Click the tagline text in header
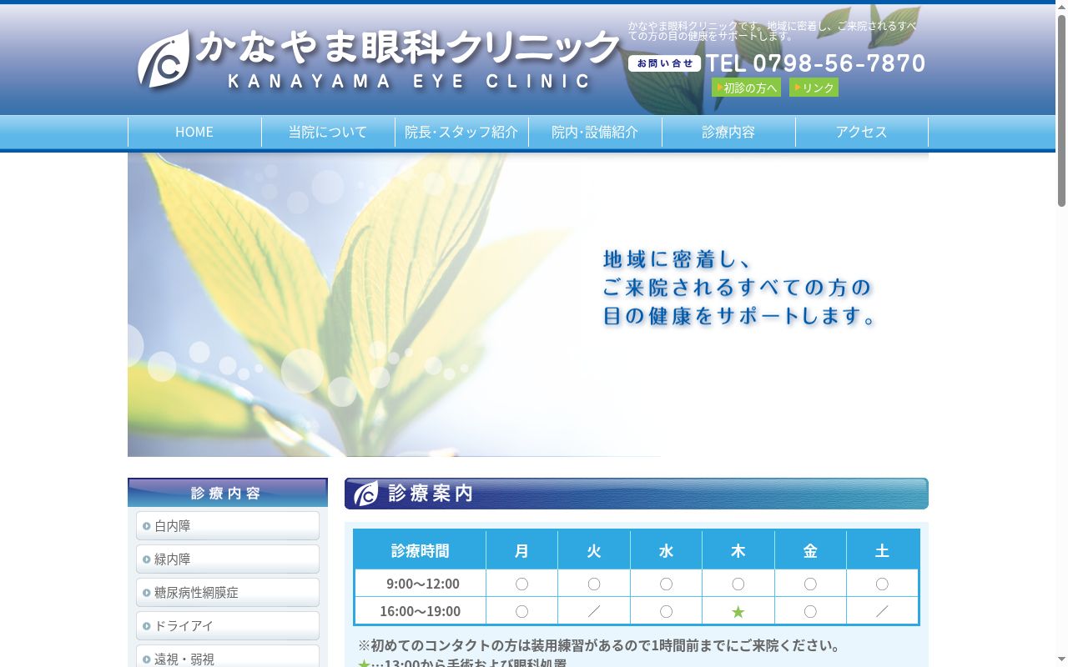Screen dimensions: 1068x667 point(773,31)
